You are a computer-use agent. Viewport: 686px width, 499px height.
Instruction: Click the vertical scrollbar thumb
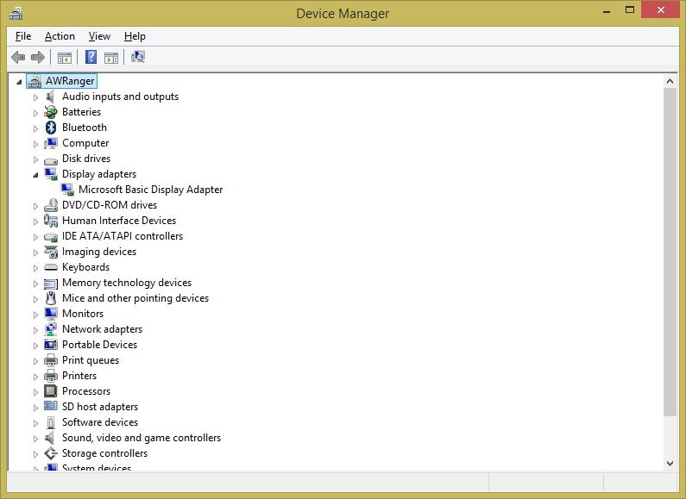(x=670, y=253)
